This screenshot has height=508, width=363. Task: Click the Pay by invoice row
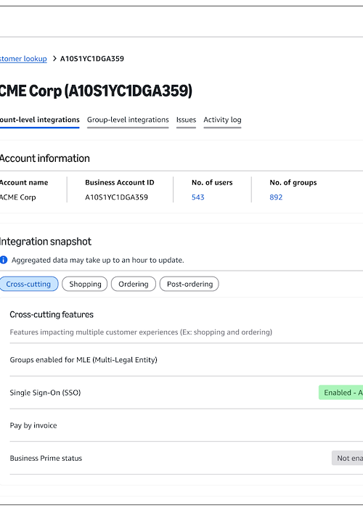point(187,425)
